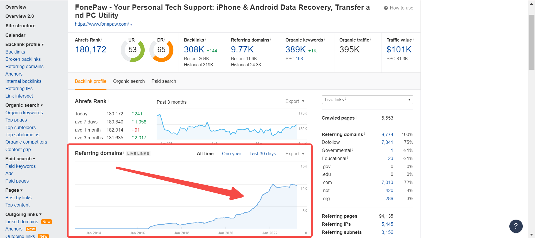Open the Live links dropdown
This screenshot has height=238, width=535.
pos(367,100)
